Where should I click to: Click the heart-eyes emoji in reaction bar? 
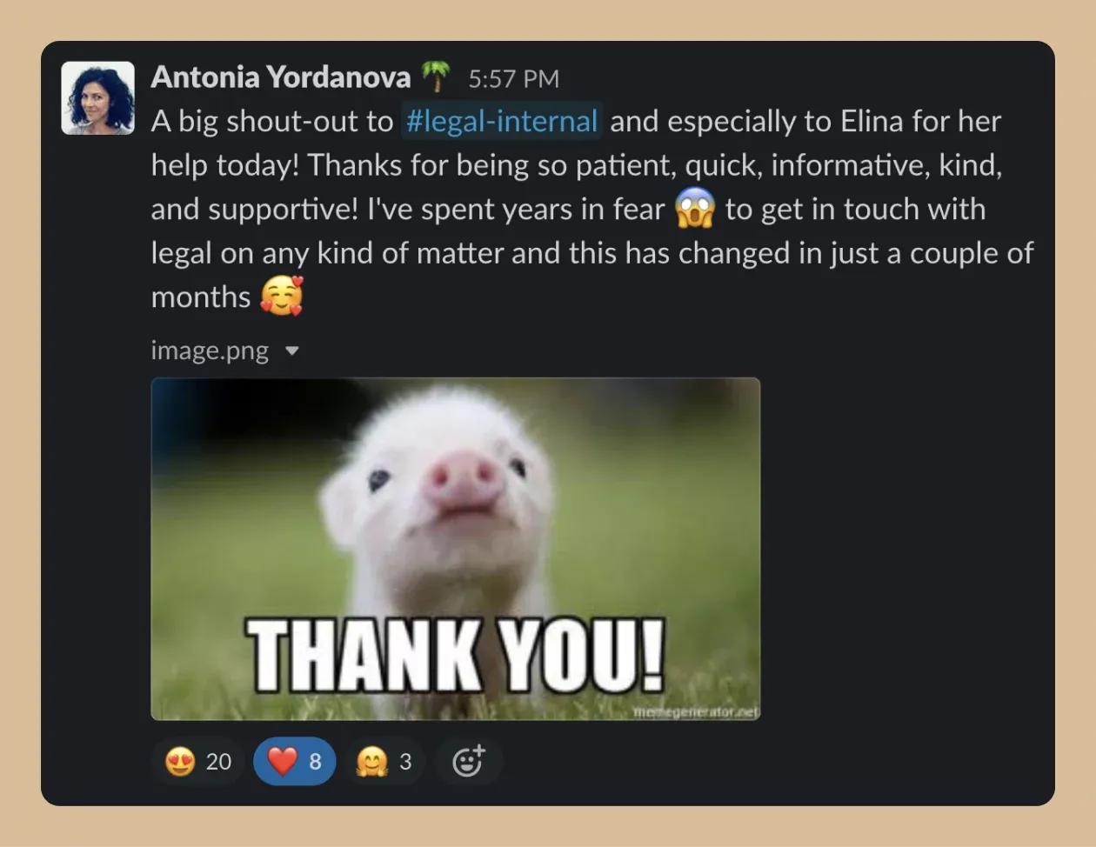tap(180, 762)
